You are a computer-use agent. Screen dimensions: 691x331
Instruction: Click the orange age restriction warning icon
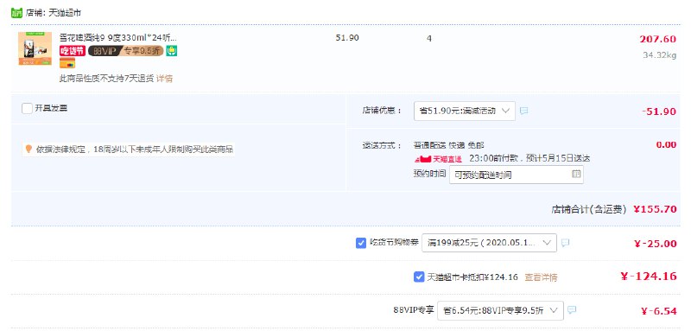coord(29,150)
